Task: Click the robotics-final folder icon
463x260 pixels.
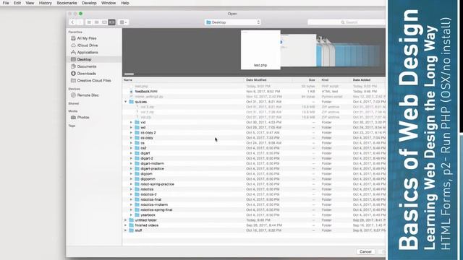Action: 137,199
